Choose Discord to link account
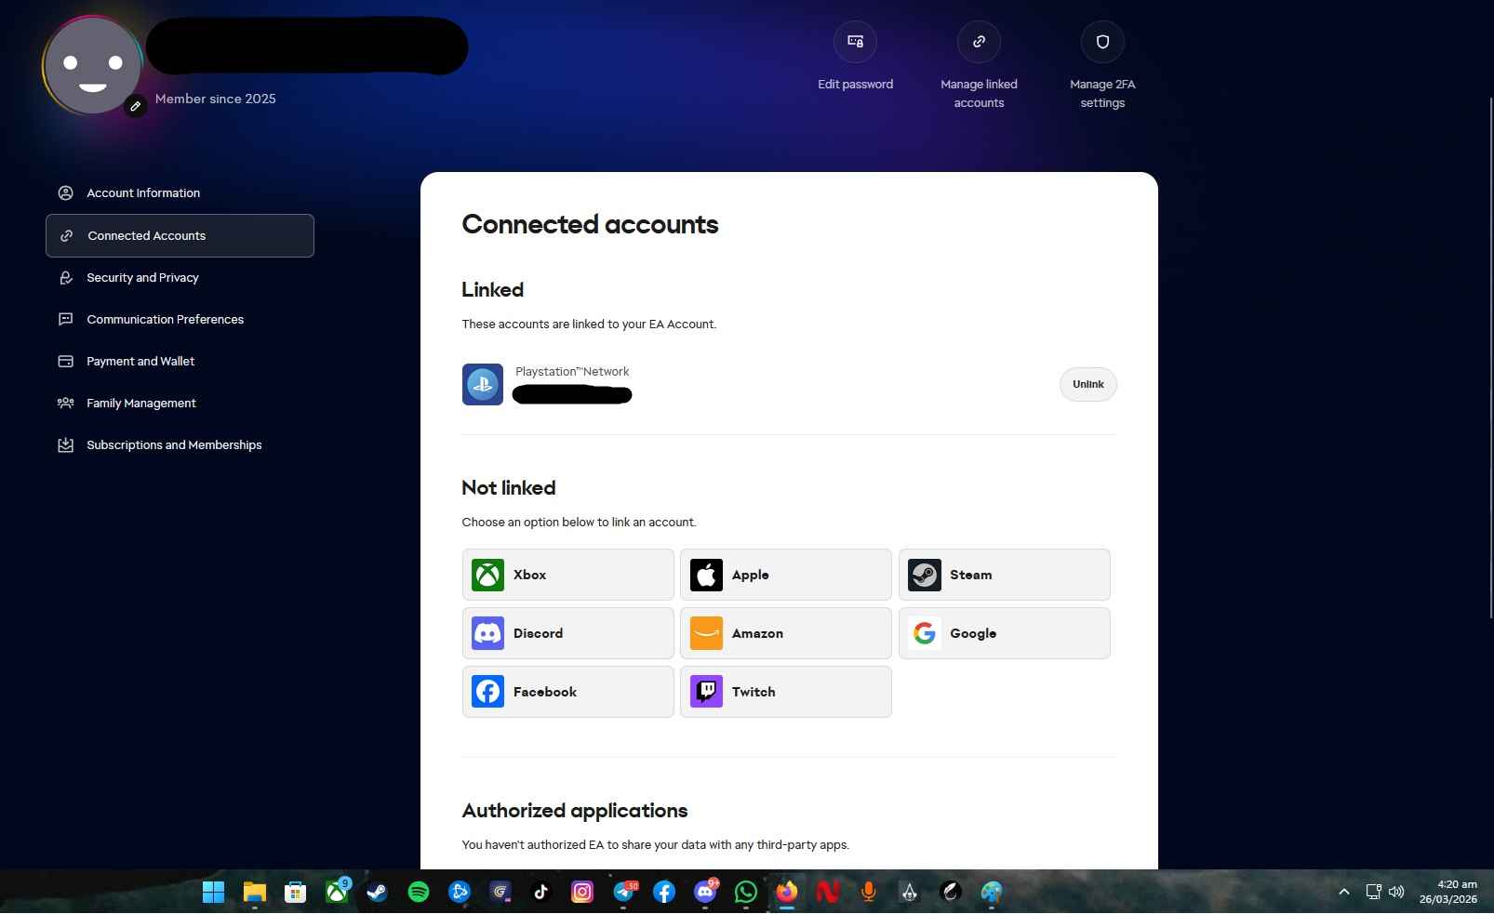 click(x=567, y=633)
